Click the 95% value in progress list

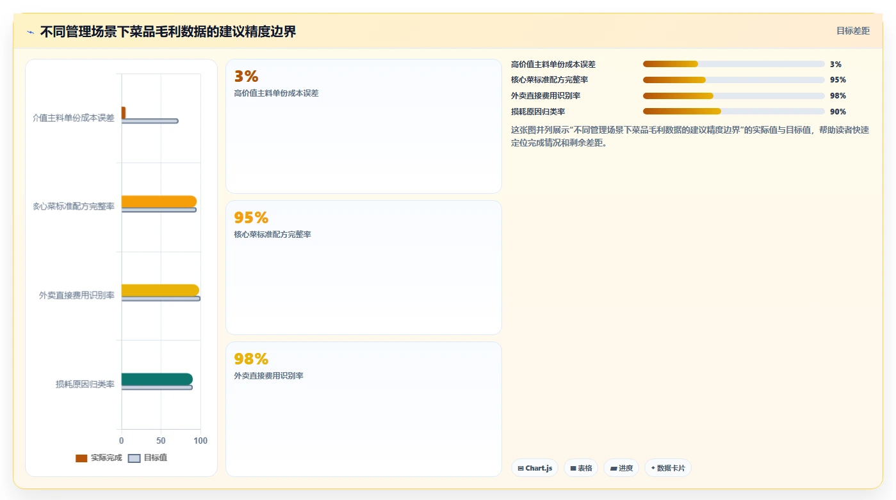pyautogui.click(x=838, y=80)
